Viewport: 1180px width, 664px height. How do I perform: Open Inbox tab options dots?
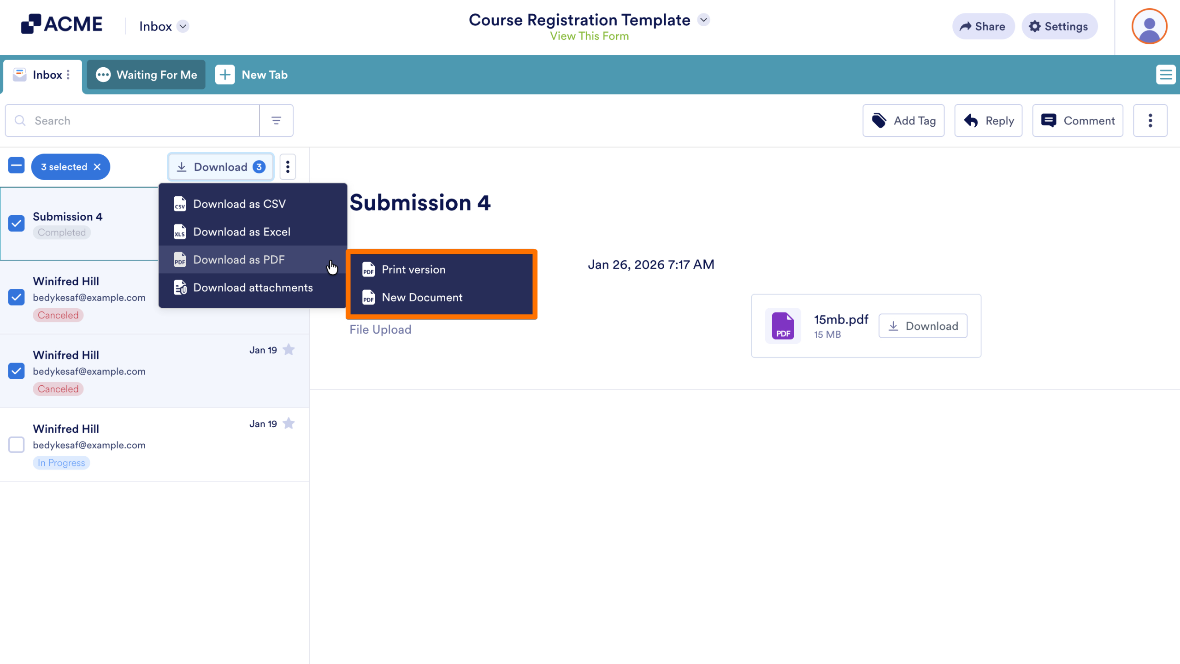[68, 75]
